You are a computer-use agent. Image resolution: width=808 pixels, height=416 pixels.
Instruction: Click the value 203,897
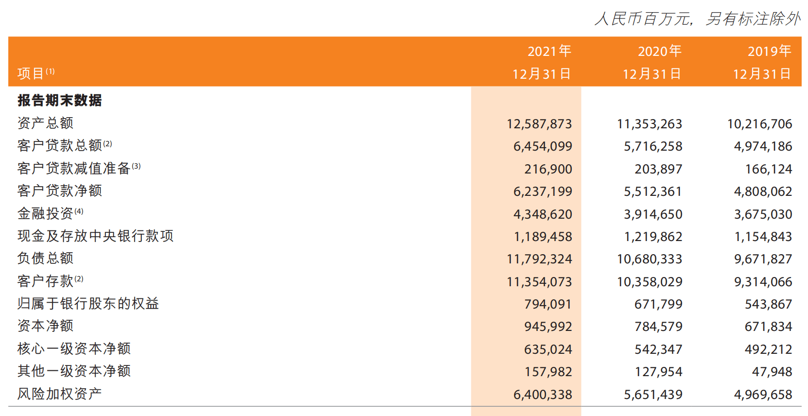659,169
